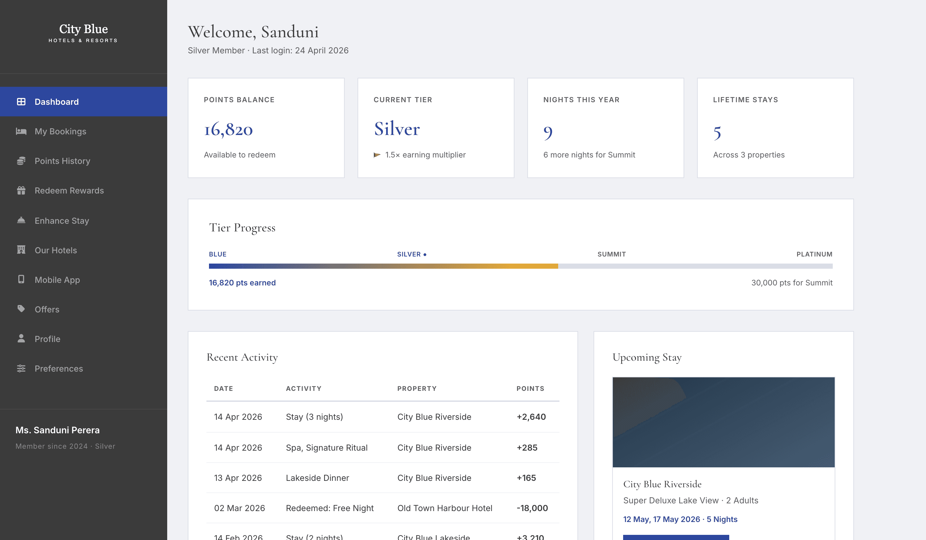
Task: Click the SILVER tier marker label
Action: (x=412, y=254)
